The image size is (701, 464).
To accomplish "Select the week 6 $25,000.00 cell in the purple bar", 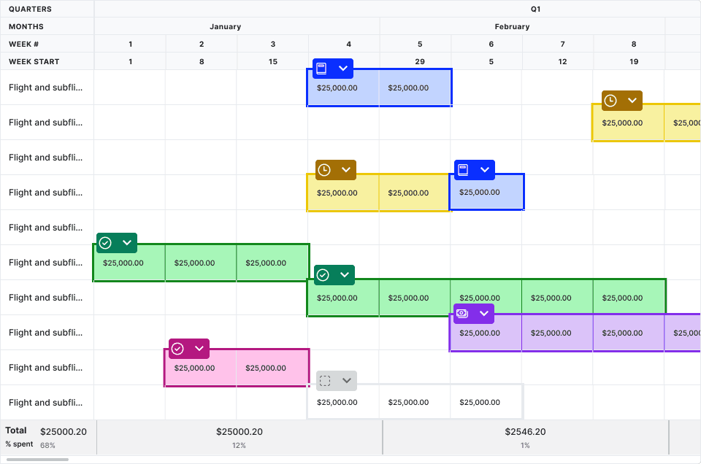I will pyautogui.click(x=486, y=333).
